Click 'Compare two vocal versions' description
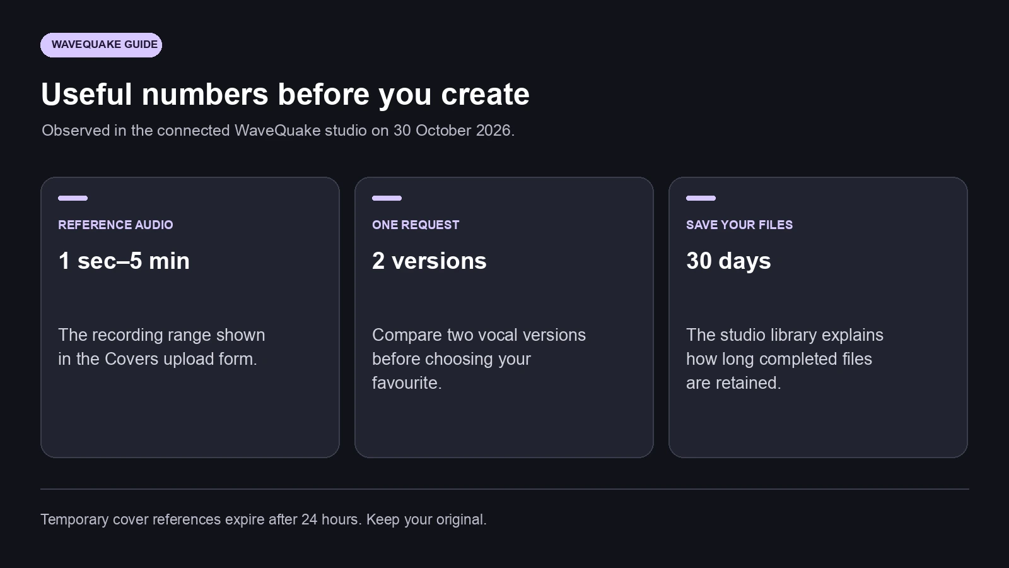Image resolution: width=1009 pixels, height=568 pixels. [x=479, y=358]
